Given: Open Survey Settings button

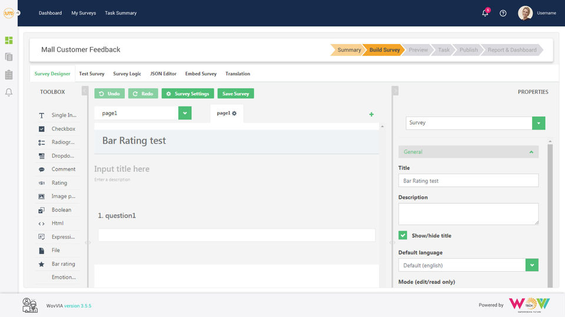Looking at the screenshot, I should 188,93.
